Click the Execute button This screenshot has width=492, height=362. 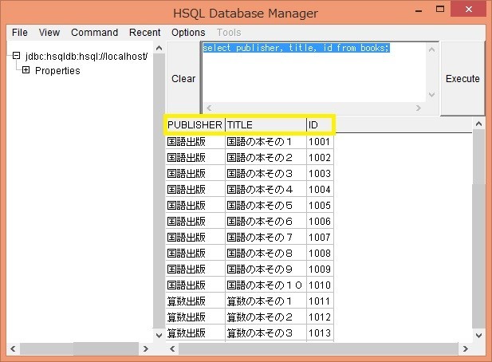462,78
